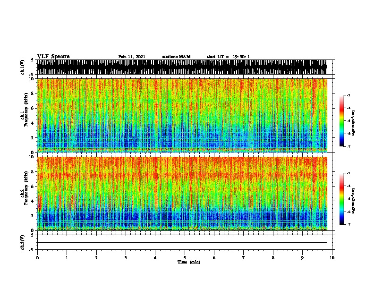
Task: Click the 2 kHz tick label on ch.2 axis
Action: click(x=33, y=216)
